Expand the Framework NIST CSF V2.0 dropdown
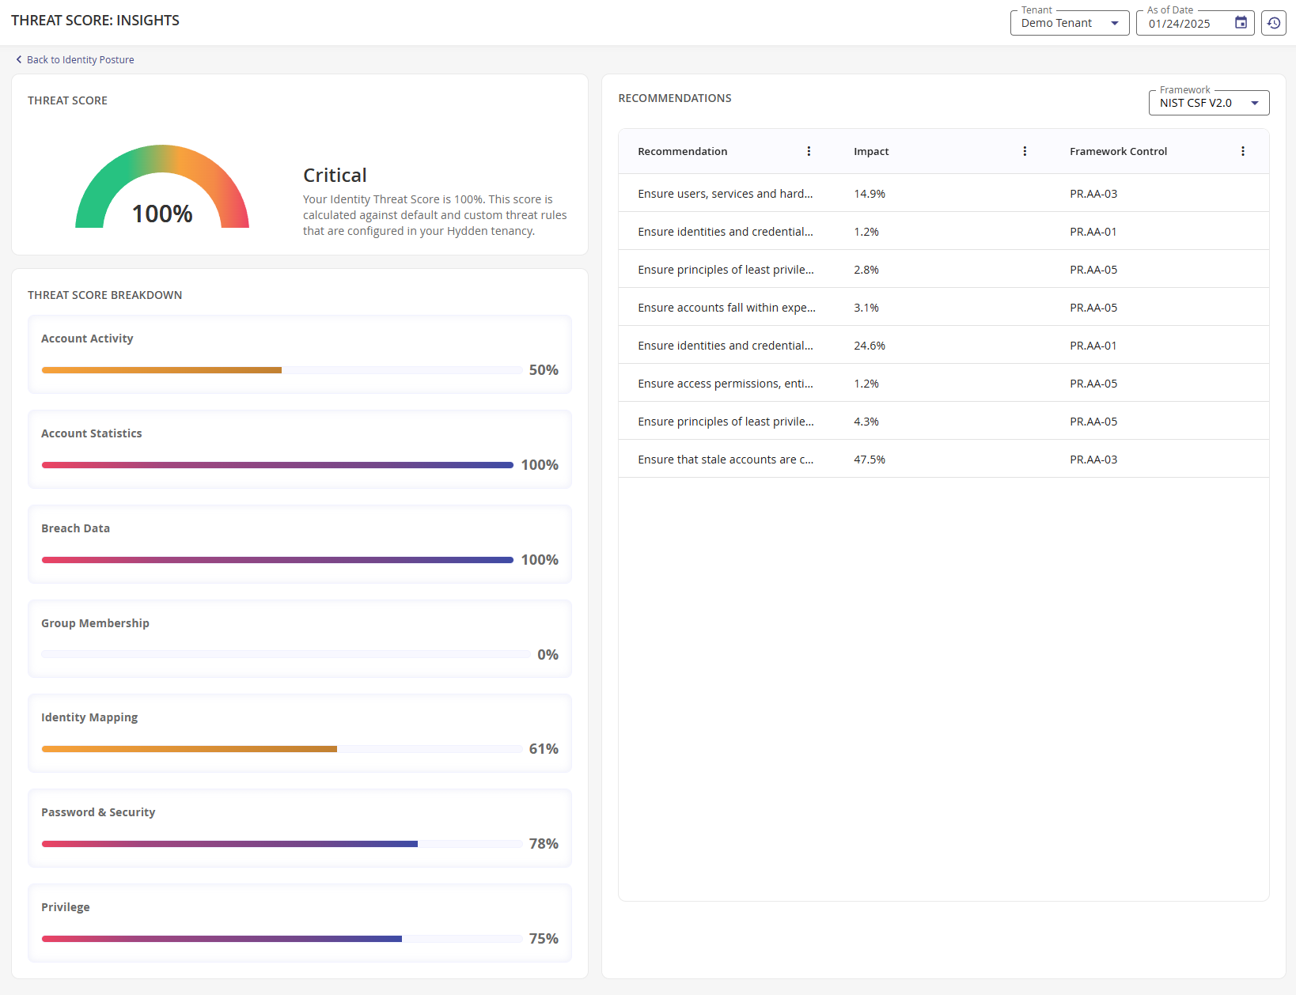Viewport: 1296px width, 995px height. [x=1209, y=103]
